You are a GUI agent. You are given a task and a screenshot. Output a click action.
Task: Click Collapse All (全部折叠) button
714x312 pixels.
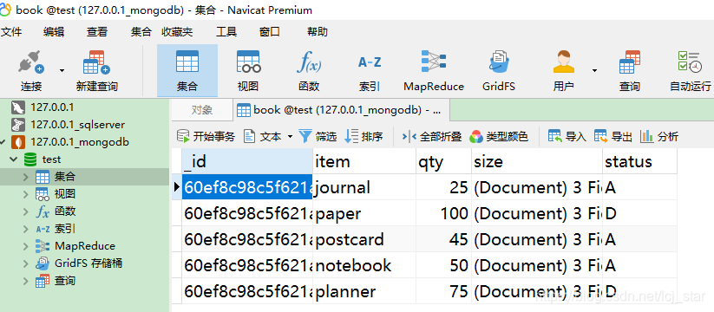click(432, 136)
